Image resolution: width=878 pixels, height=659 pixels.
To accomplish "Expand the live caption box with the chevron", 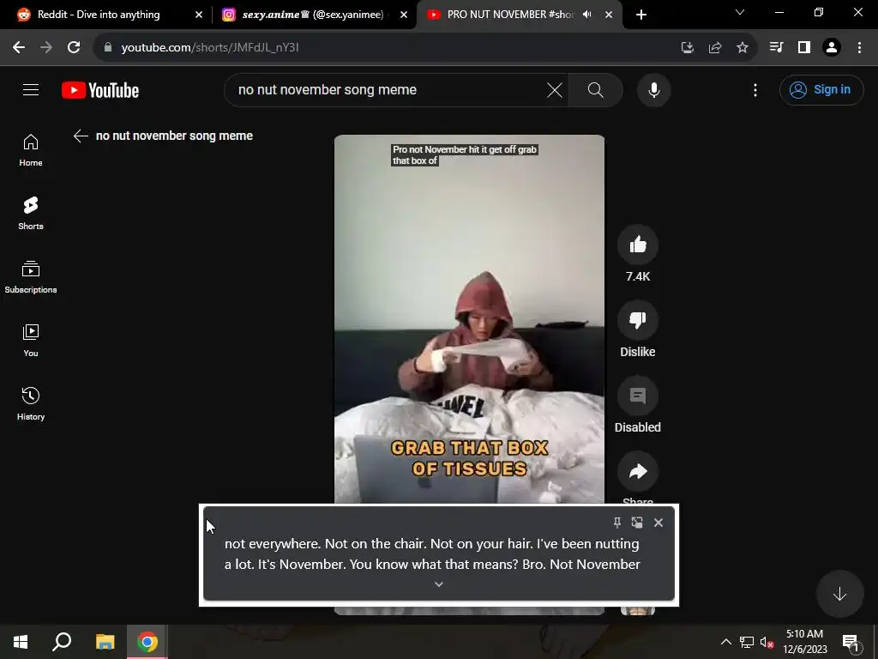I will 439,583.
